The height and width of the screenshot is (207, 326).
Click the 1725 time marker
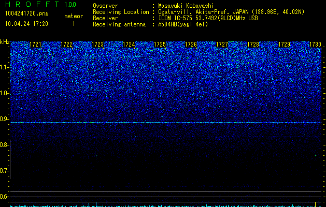pyautogui.click(x=160, y=45)
